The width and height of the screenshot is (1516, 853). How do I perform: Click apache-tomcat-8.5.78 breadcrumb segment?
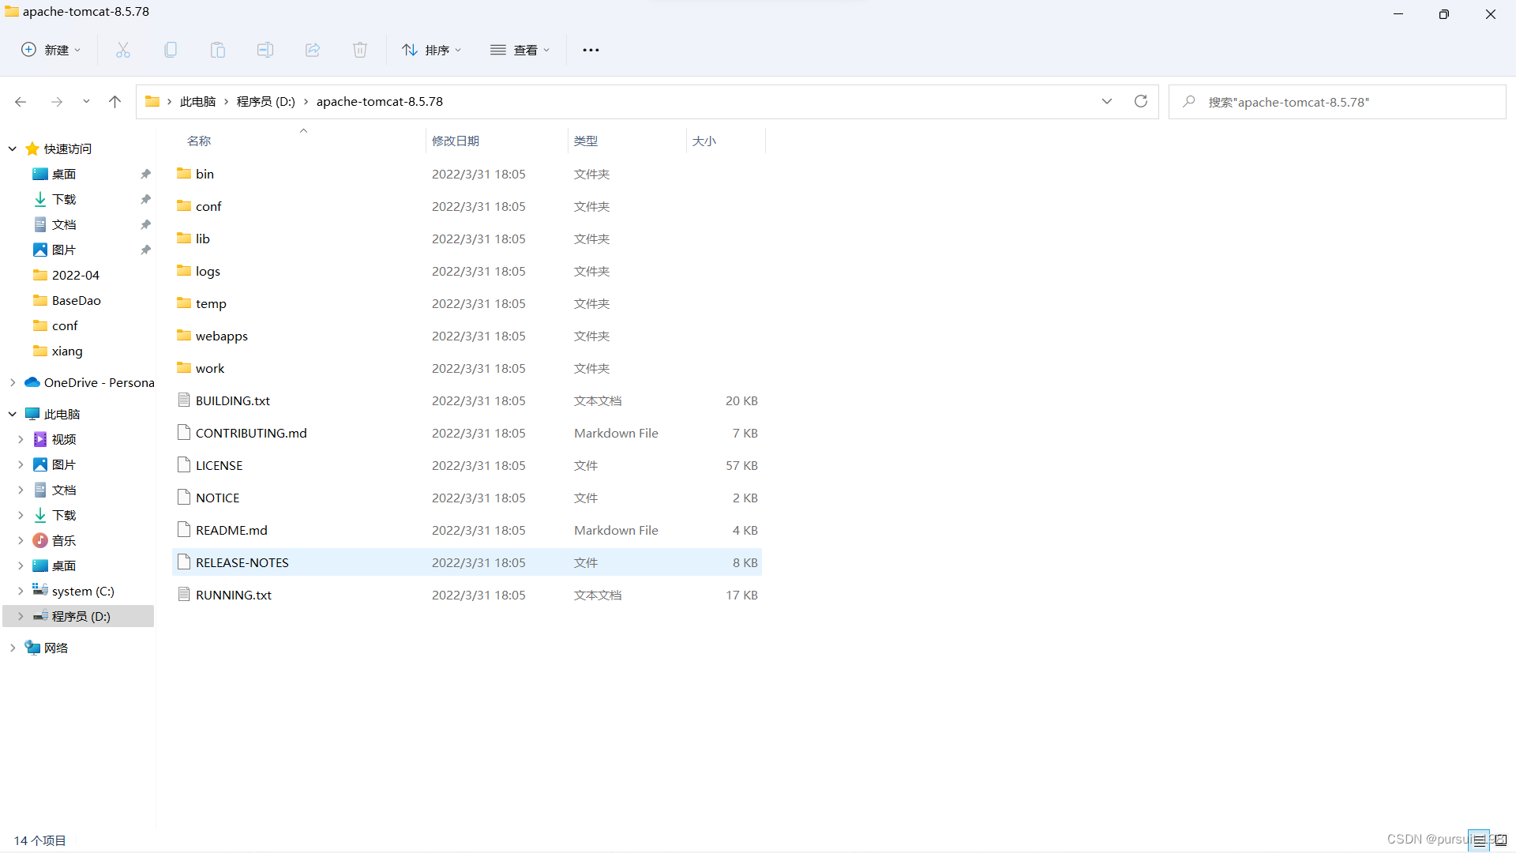(380, 102)
